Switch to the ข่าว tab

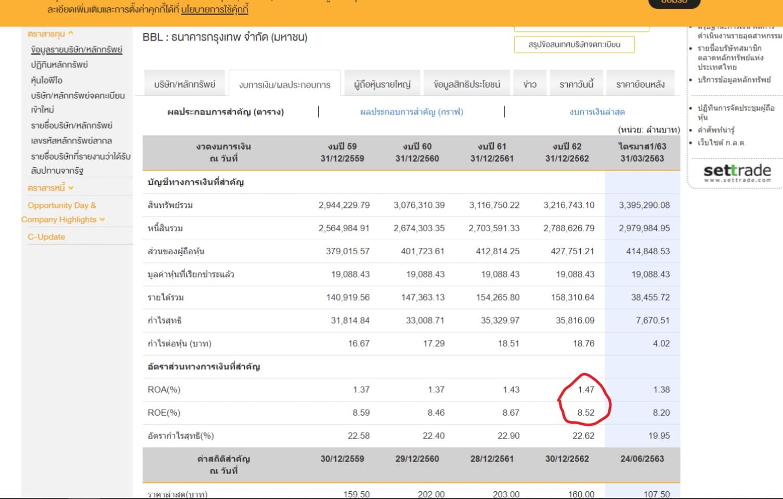(530, 84)
